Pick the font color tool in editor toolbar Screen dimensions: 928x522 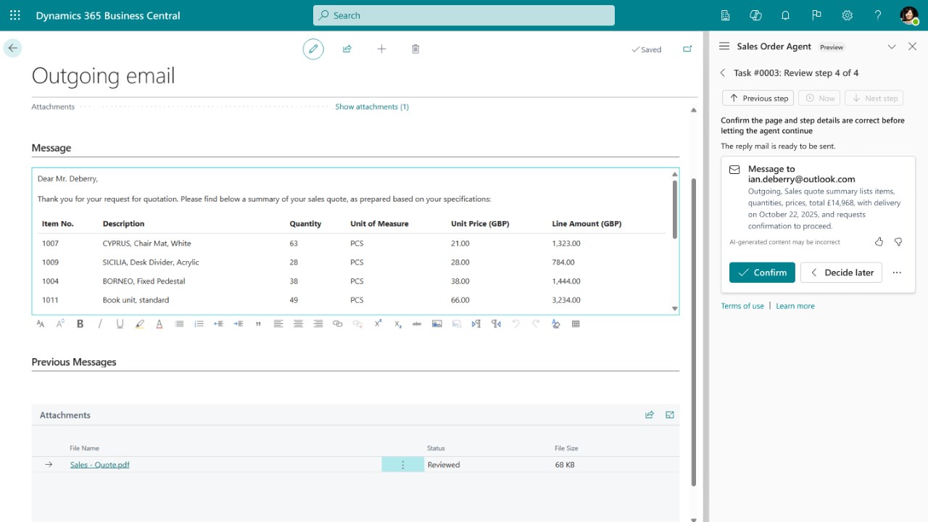(x=159, y=324)
